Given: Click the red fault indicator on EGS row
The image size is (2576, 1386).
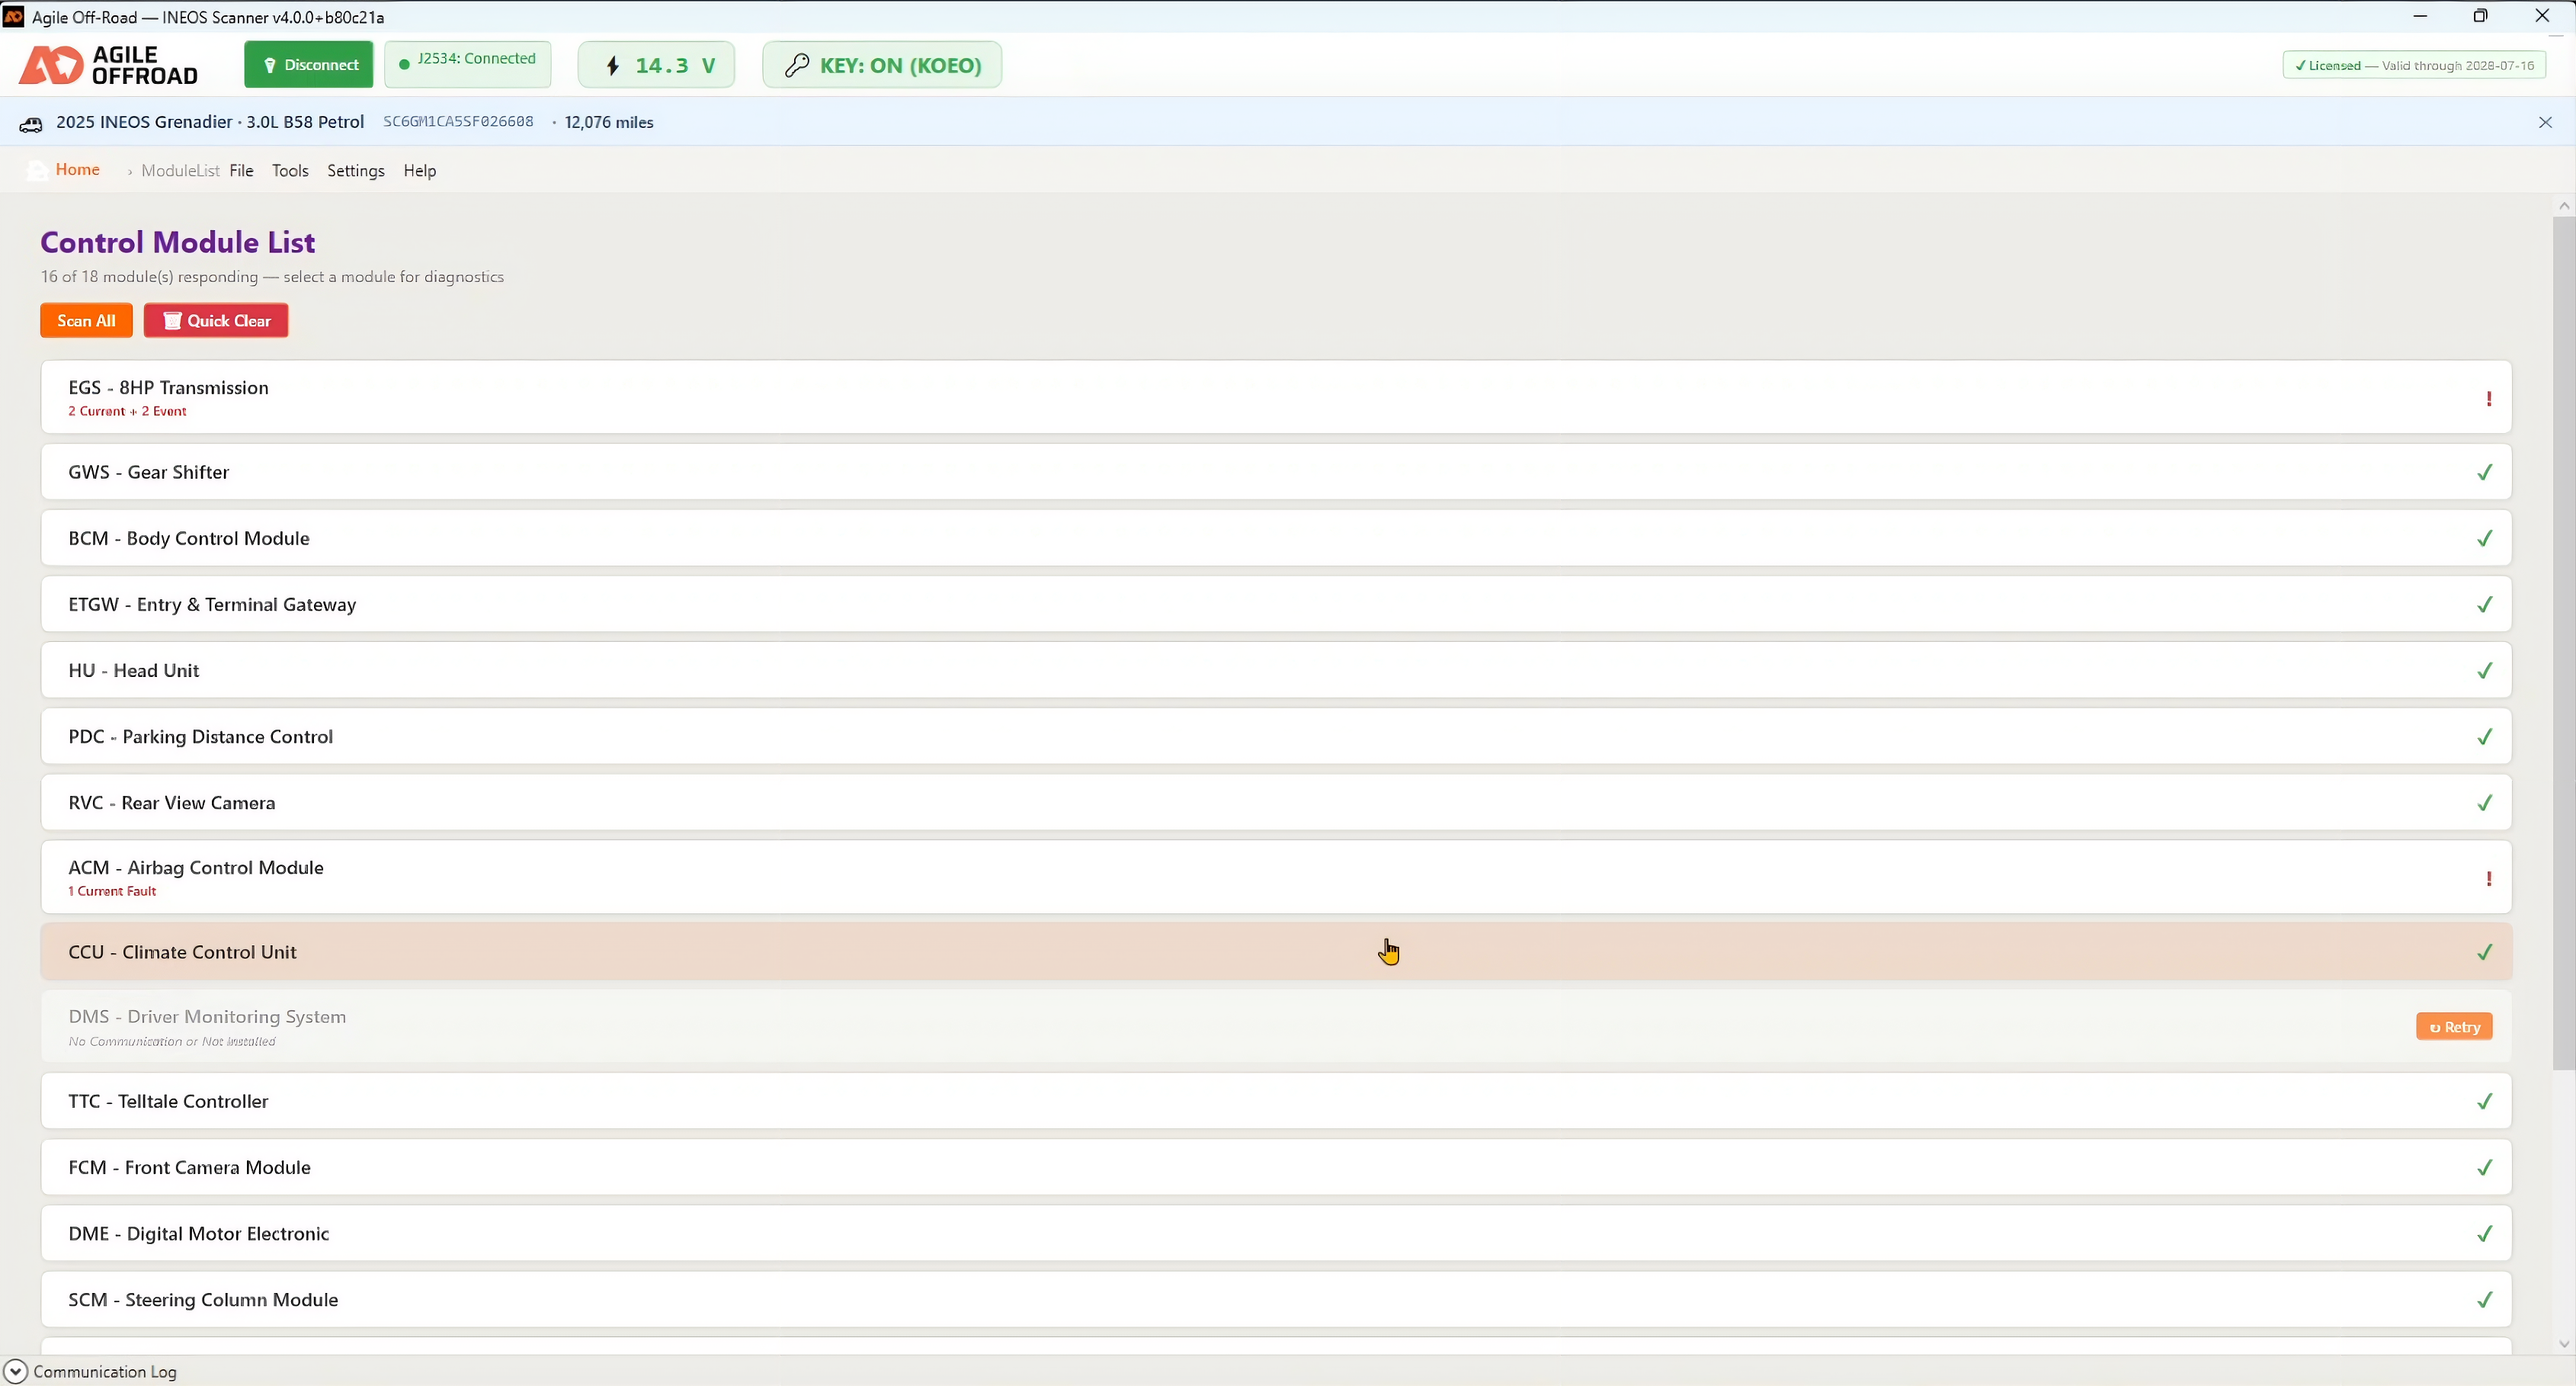Looking at the screenshot, I should pos(2488,398).
